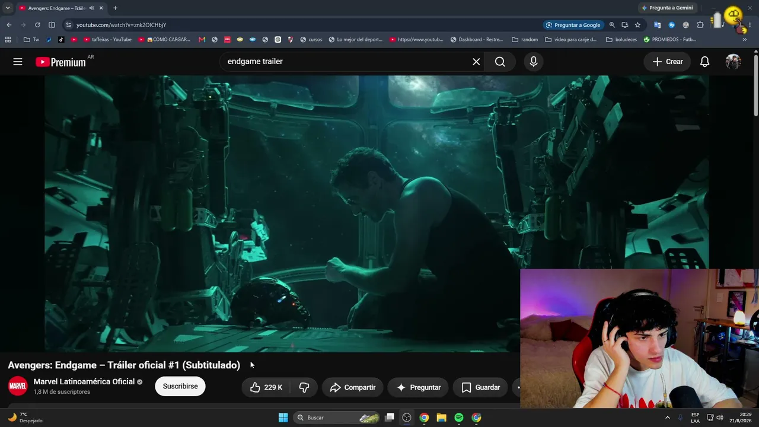This screenshot has height=427, width=759.
Task: Open the weather widget showing 7°C Despejado
Action: point(25,418)
